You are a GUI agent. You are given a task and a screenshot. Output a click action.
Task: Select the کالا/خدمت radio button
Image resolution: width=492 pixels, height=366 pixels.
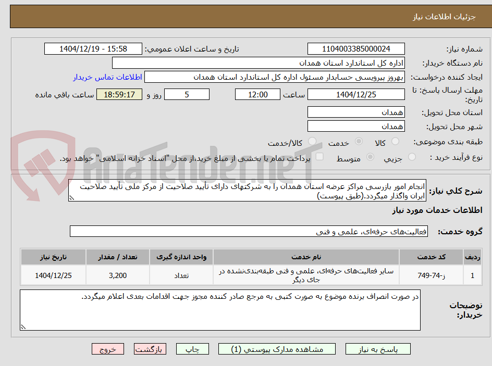tap(312, 142)
